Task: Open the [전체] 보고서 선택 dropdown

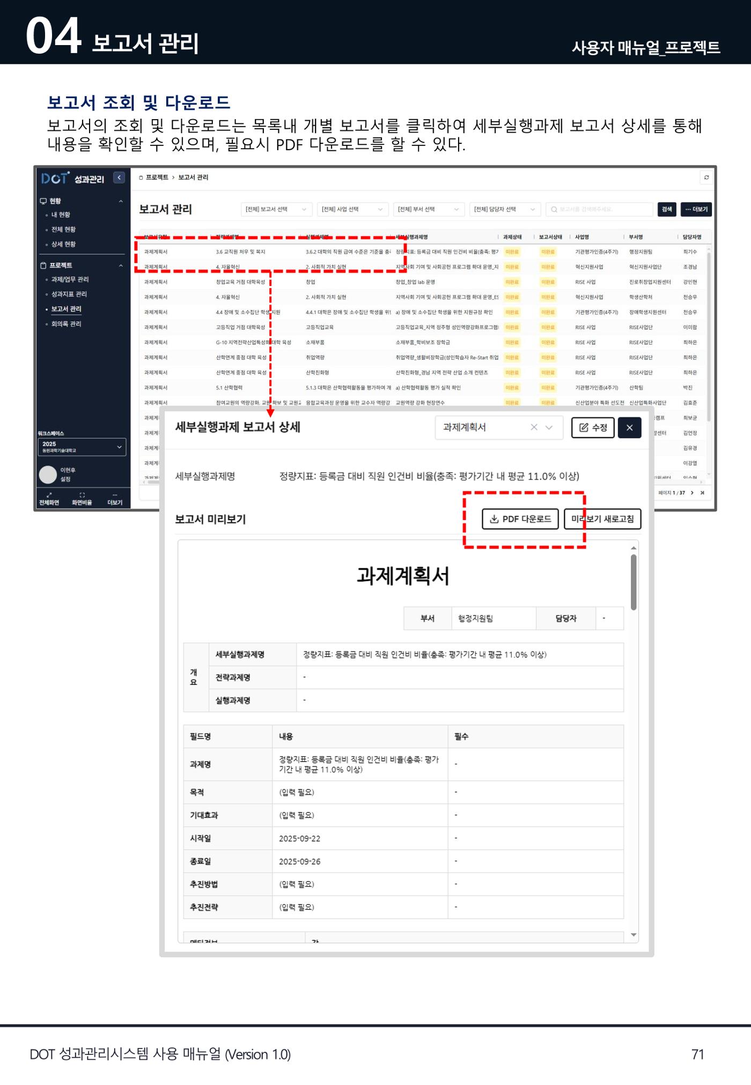Action: 276,209
